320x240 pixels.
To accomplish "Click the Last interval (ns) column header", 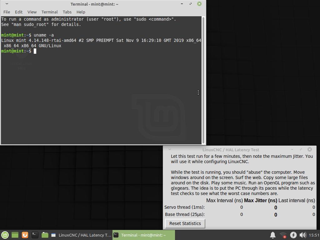I will (x=297, y=201).
